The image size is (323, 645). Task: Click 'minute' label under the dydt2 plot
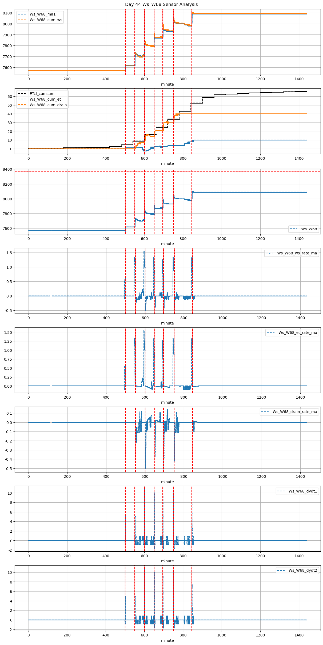point(167,640)
